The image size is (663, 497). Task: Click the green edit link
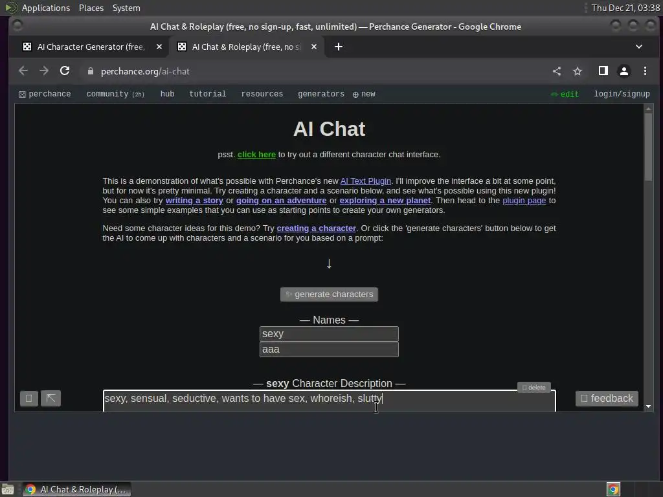(565, 94)
